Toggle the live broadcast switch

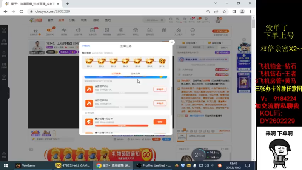point(50,30)
